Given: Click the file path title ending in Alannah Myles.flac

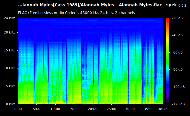Looking at the screenshot, I should 90,5.
